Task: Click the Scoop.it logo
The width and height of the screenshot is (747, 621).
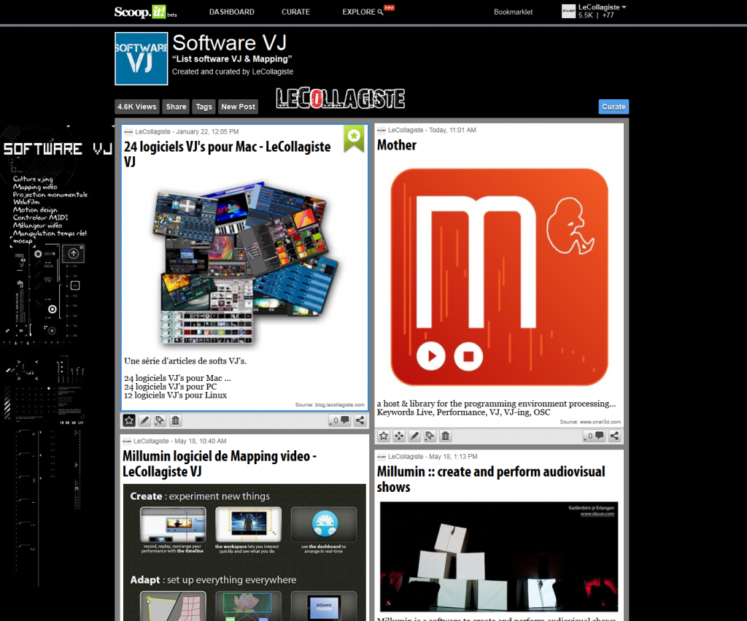Action: tap(139, 12)
